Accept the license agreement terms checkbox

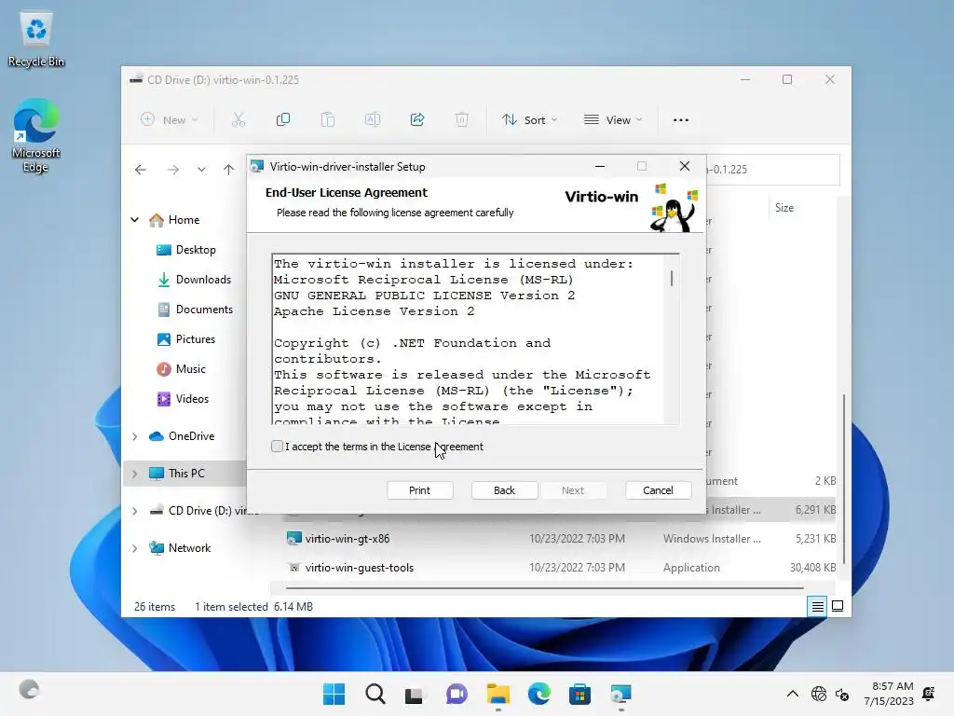(277, 447)
